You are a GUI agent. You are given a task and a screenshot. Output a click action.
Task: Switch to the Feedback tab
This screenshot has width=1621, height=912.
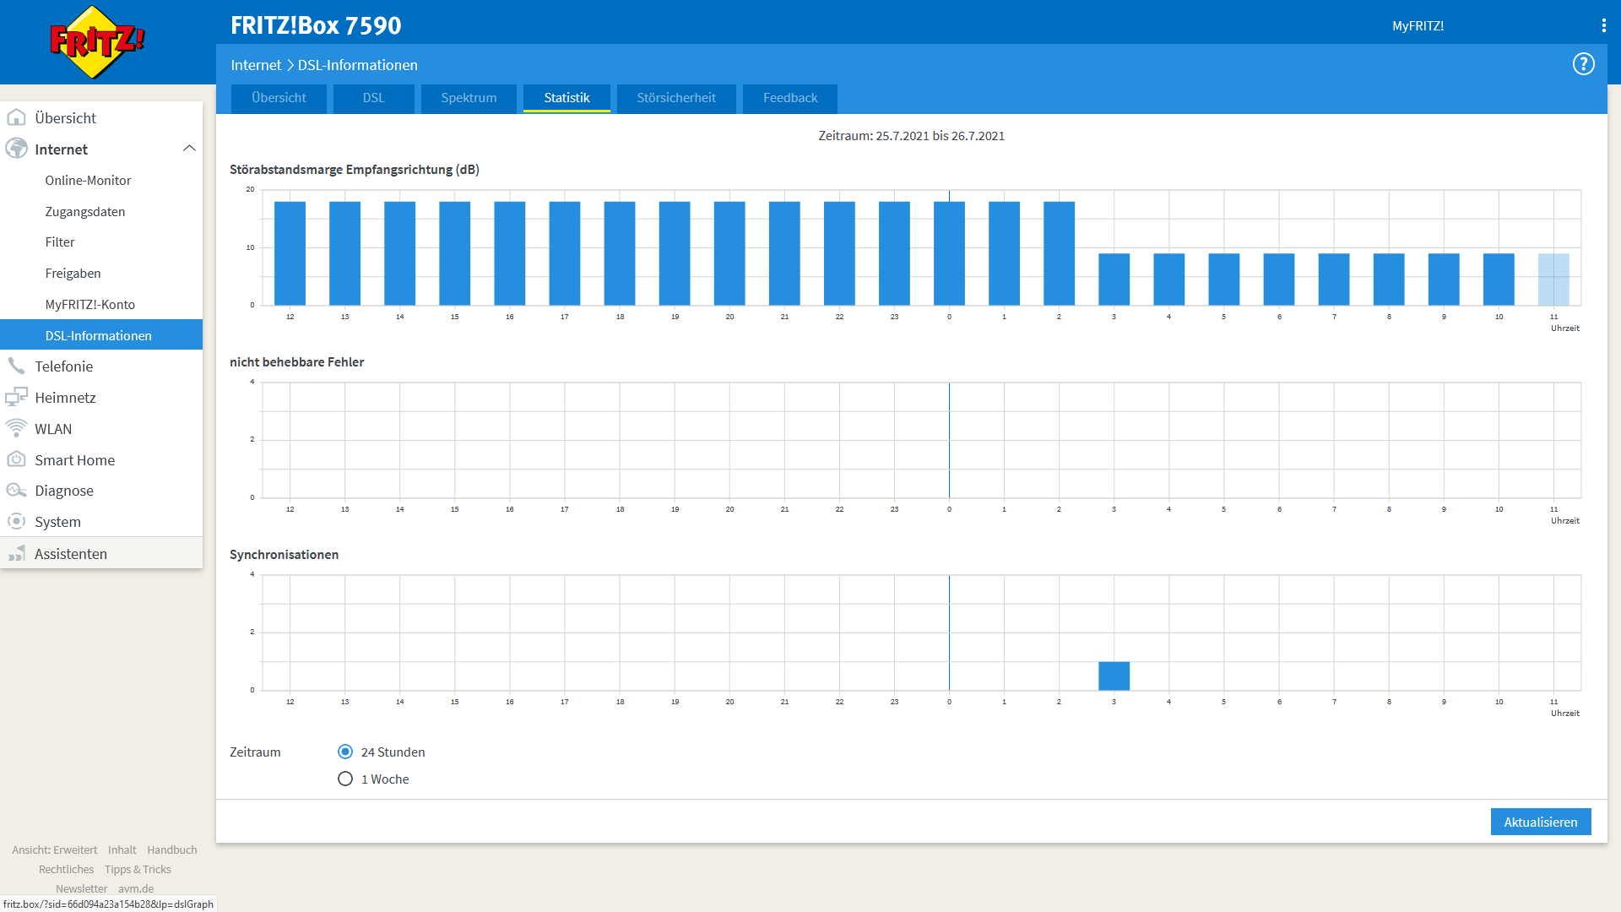(790, 98)
